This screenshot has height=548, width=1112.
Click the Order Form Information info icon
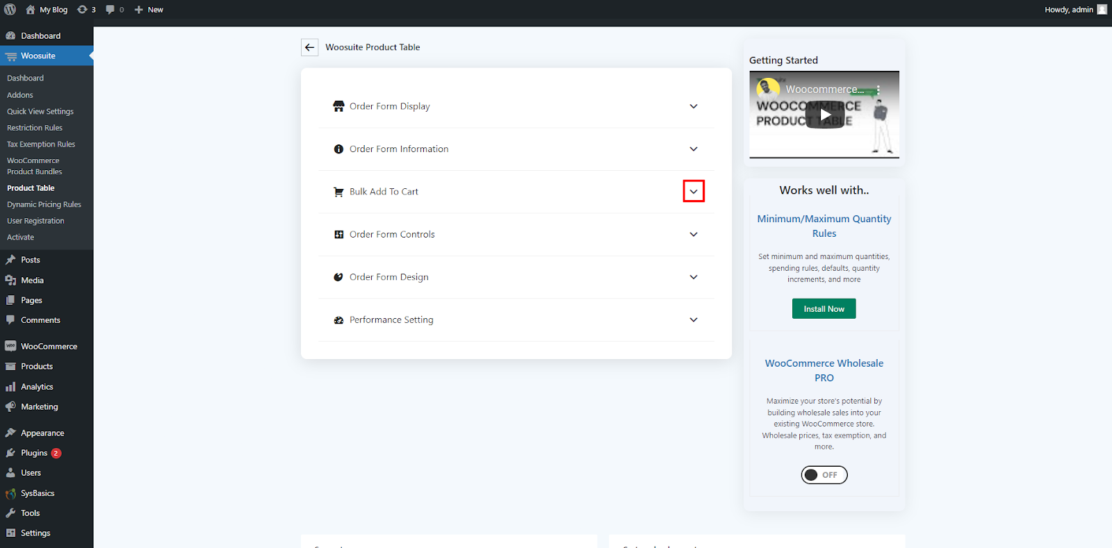coord(338,149)
